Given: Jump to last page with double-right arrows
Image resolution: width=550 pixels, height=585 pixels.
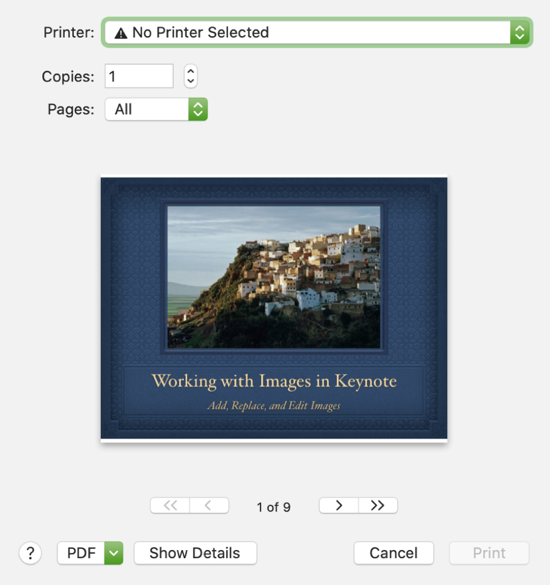Looking at the screenshot, I should pyautogui.click(x=378, y=505).
